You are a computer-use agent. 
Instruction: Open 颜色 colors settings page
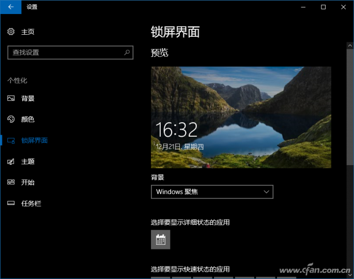click(x=27, y=119)
